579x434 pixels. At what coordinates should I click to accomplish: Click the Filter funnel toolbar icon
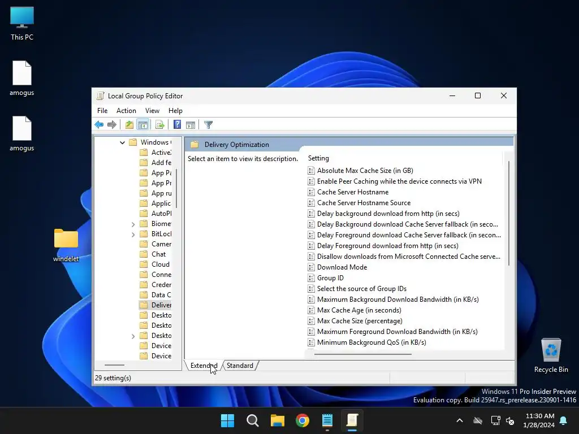[x=208, y=125]
